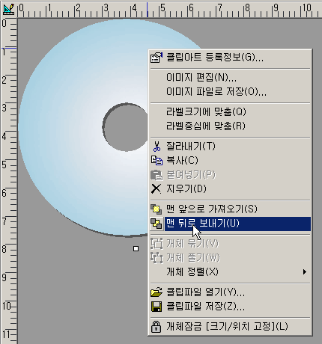Click the clipart registration info icon

coord(157,58)
